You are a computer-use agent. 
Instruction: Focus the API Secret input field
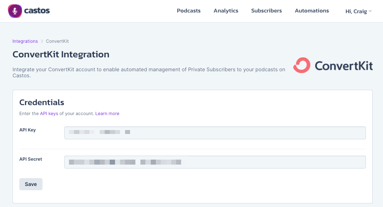tap(215, 162)
